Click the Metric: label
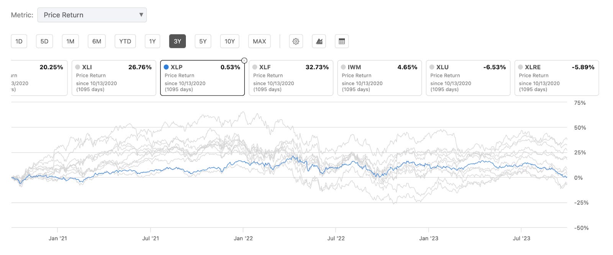 point(22,15)
